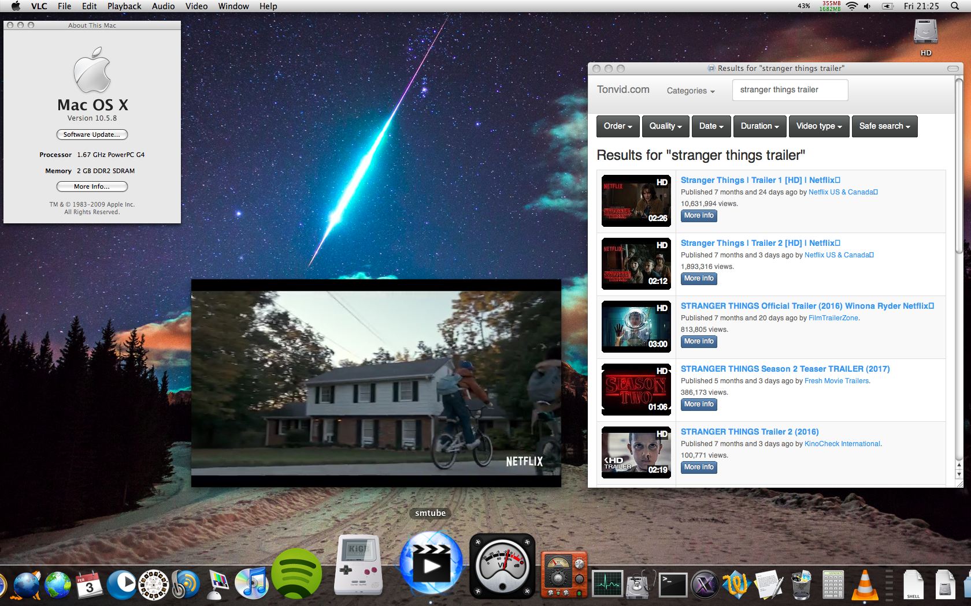Open the HD drive on desktop

925,38
